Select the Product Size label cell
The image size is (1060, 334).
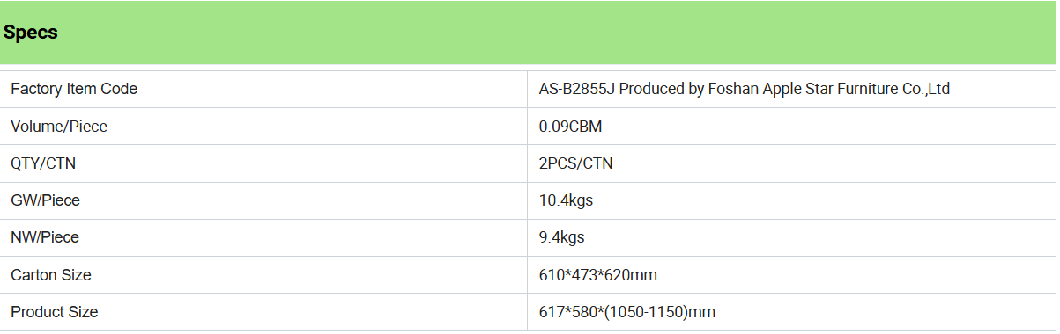pos(263,312)
